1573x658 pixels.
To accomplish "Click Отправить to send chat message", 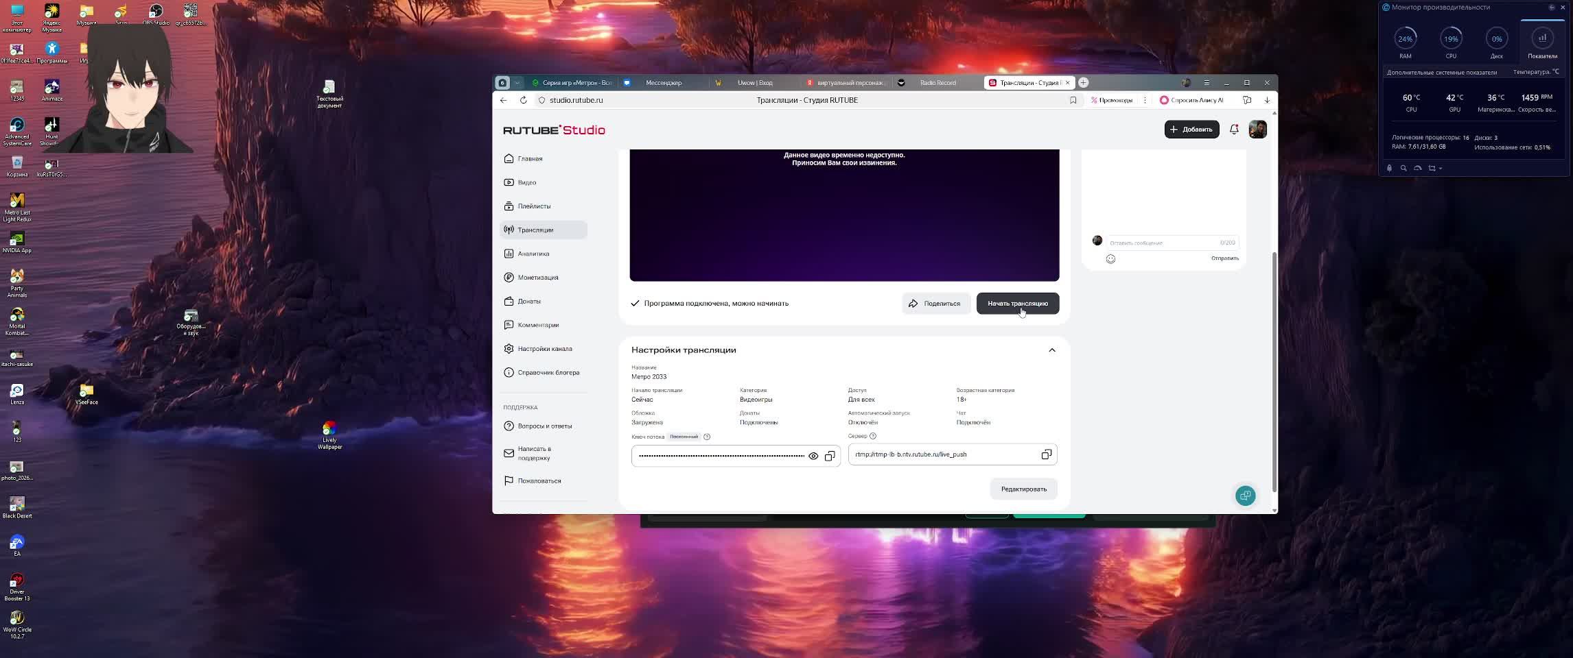I will point(1224,258).
